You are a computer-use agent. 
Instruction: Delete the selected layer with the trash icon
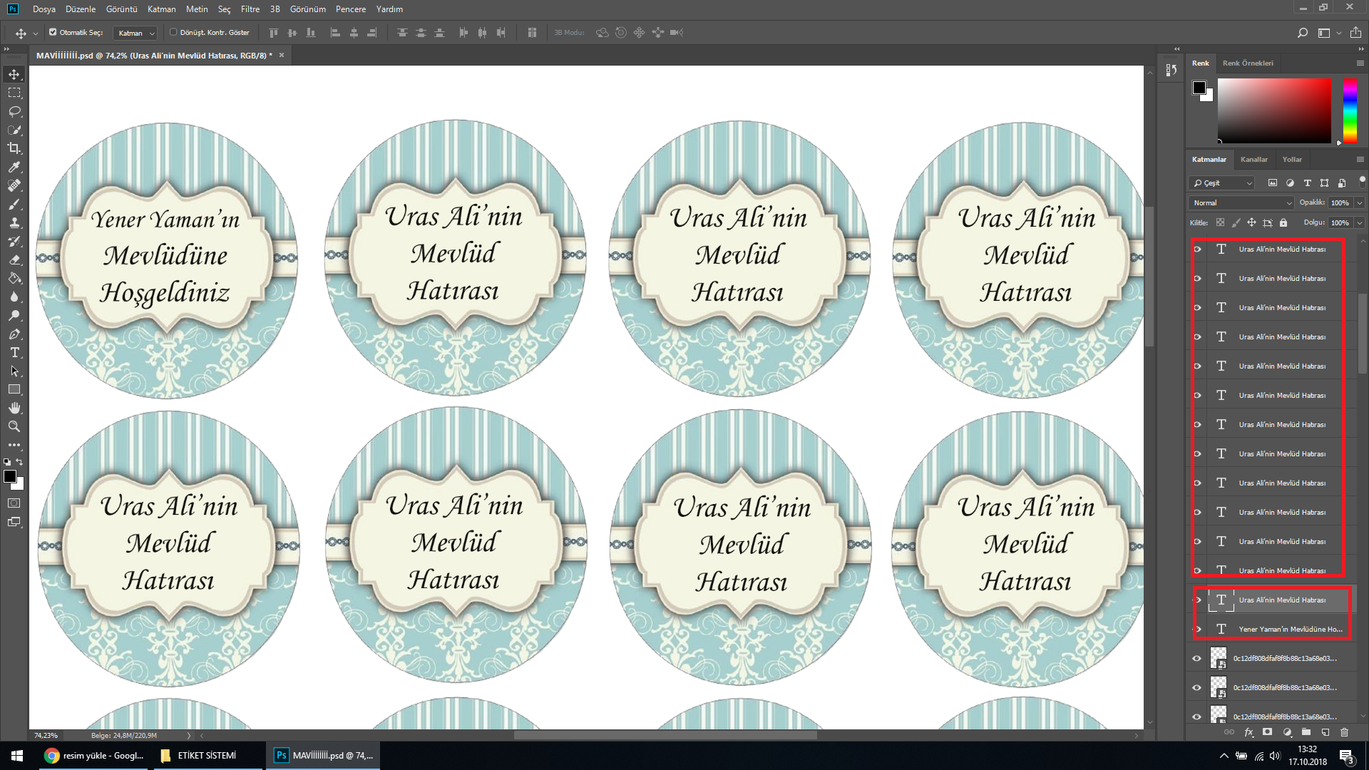[x=1345, y=732]
